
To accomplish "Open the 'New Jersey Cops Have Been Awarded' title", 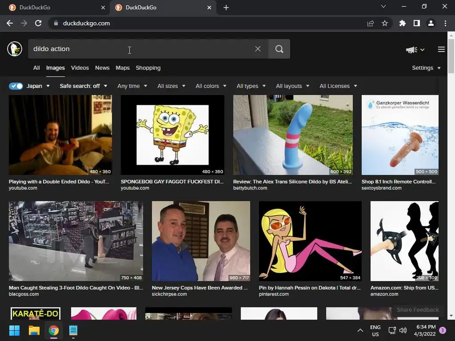I will tap(200, 288).
